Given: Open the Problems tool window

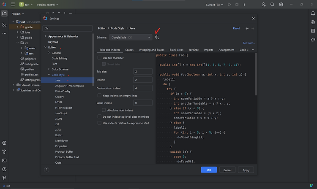Looking at the screenshot, I should click(x=4, y=169).
